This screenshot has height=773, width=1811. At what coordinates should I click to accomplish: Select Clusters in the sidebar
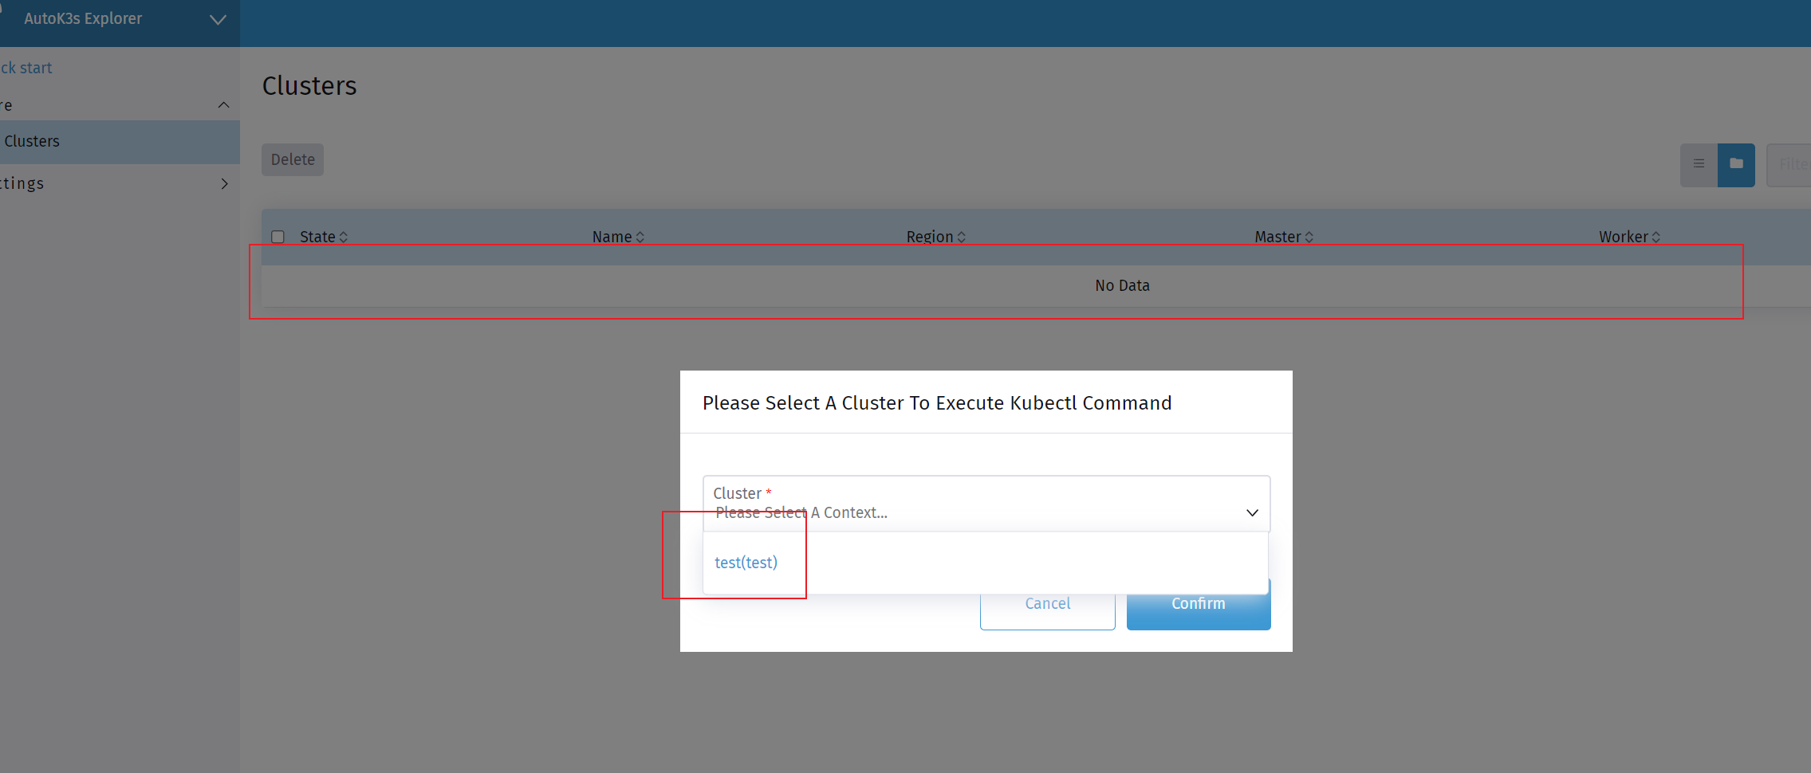point(33,141)
